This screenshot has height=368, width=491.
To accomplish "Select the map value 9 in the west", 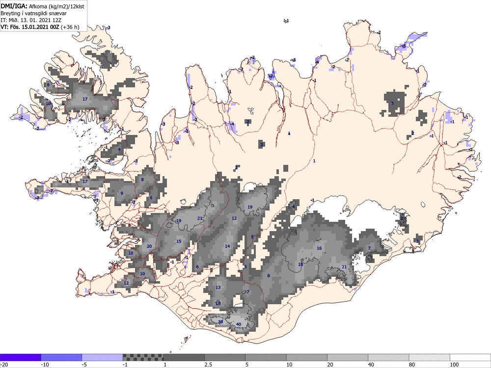I will [x=122, y=193].
